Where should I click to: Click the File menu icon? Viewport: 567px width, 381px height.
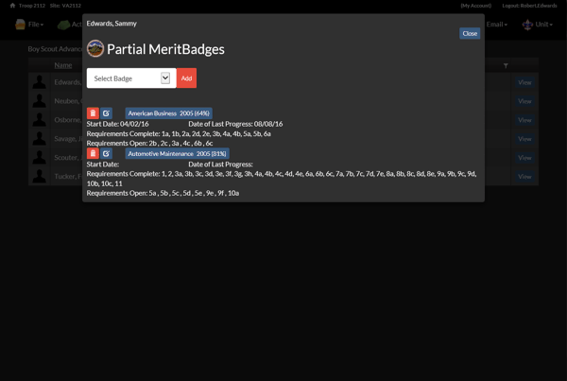point(20,25)
